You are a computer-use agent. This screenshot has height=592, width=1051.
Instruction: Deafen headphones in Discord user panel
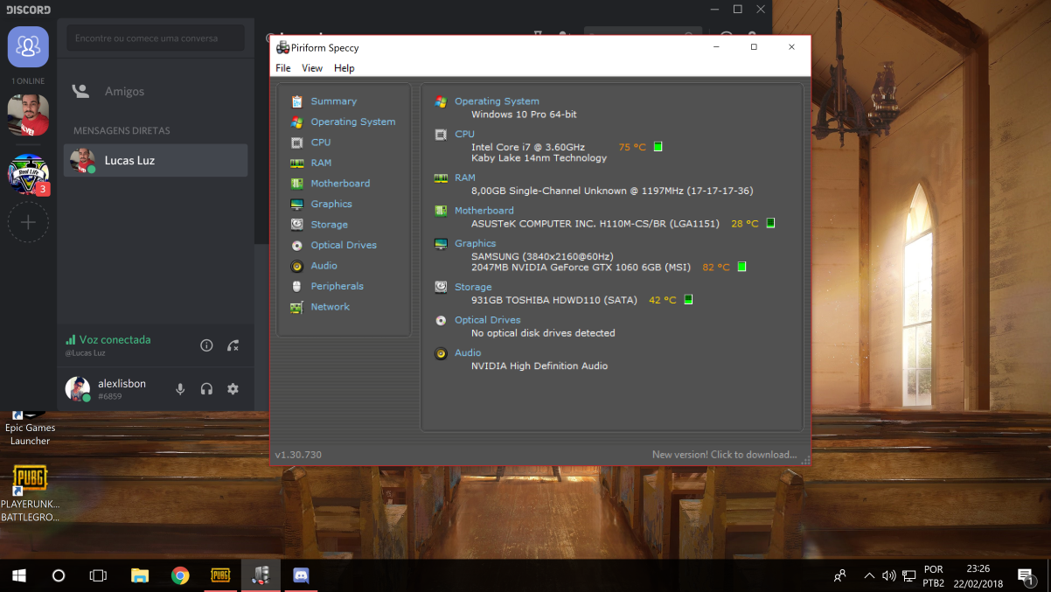point(206,389)
